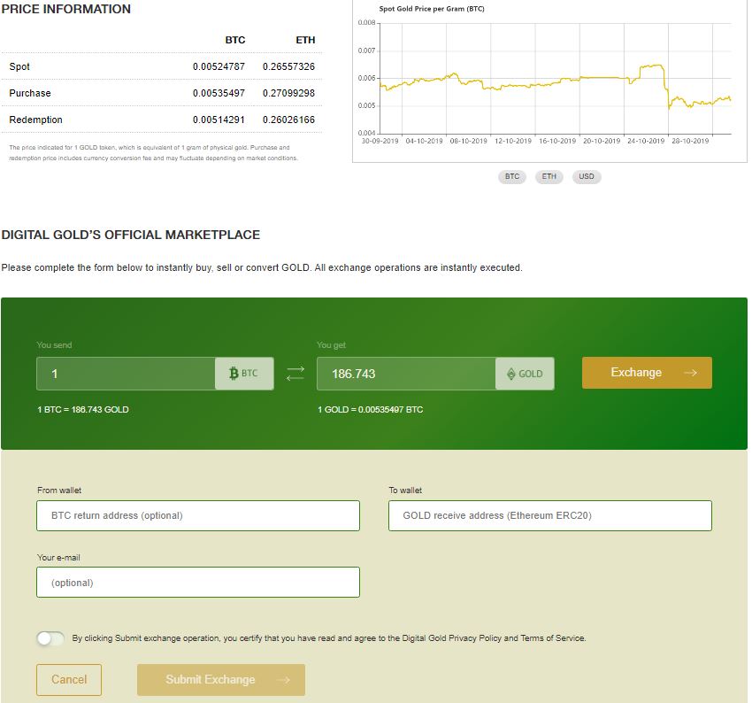752x703 pixels.
Task: Click the Redemption row label
Action: tap(35, 120)
